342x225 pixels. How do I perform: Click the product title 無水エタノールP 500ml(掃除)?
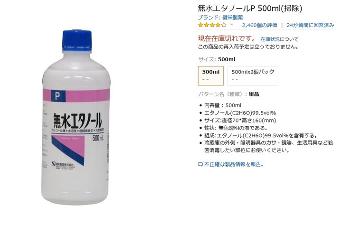[x=250, y=8]
